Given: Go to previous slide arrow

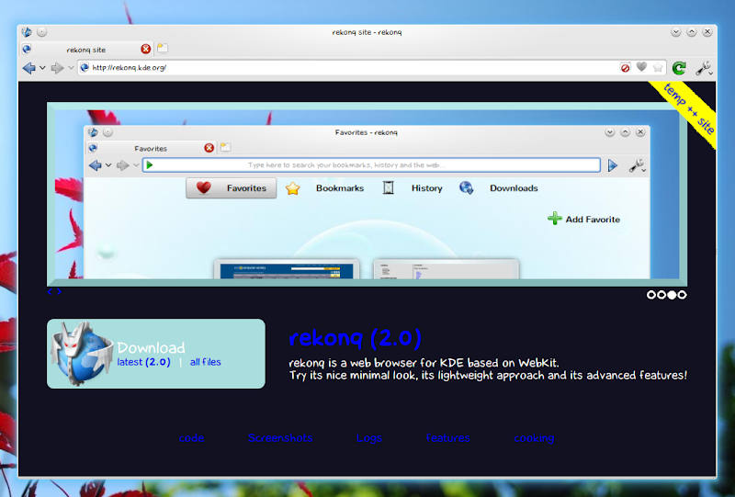Looking at the screenshot, I should click(x=50, y=291).
